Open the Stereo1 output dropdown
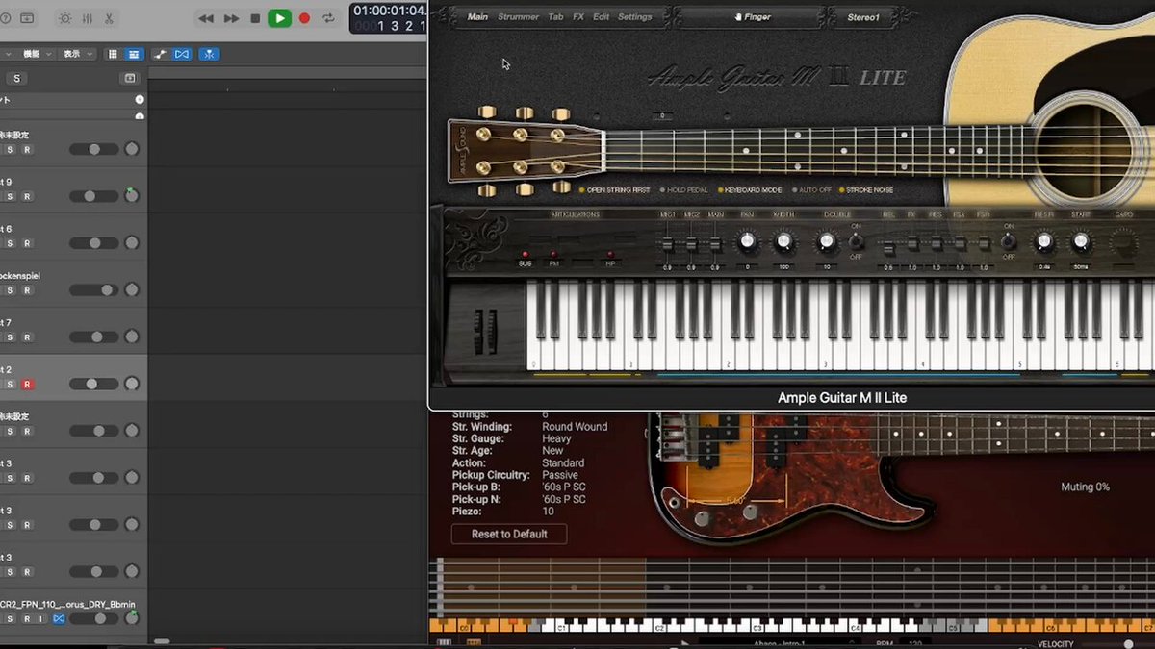Screen dimensions: 1155x649 pyautogui.click(x=863, y=17)
